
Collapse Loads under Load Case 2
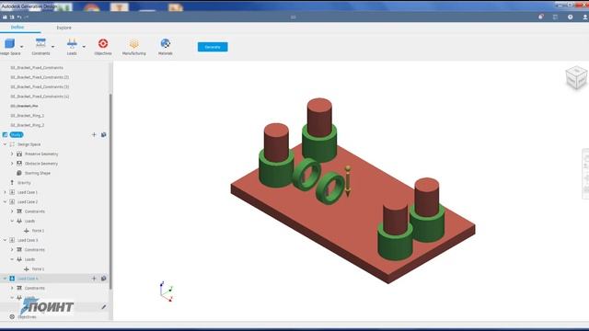(12, 221)
